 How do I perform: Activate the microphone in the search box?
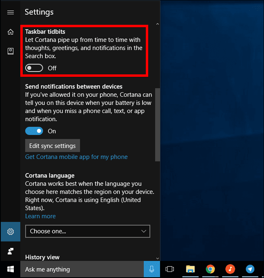tap(151, 269)
